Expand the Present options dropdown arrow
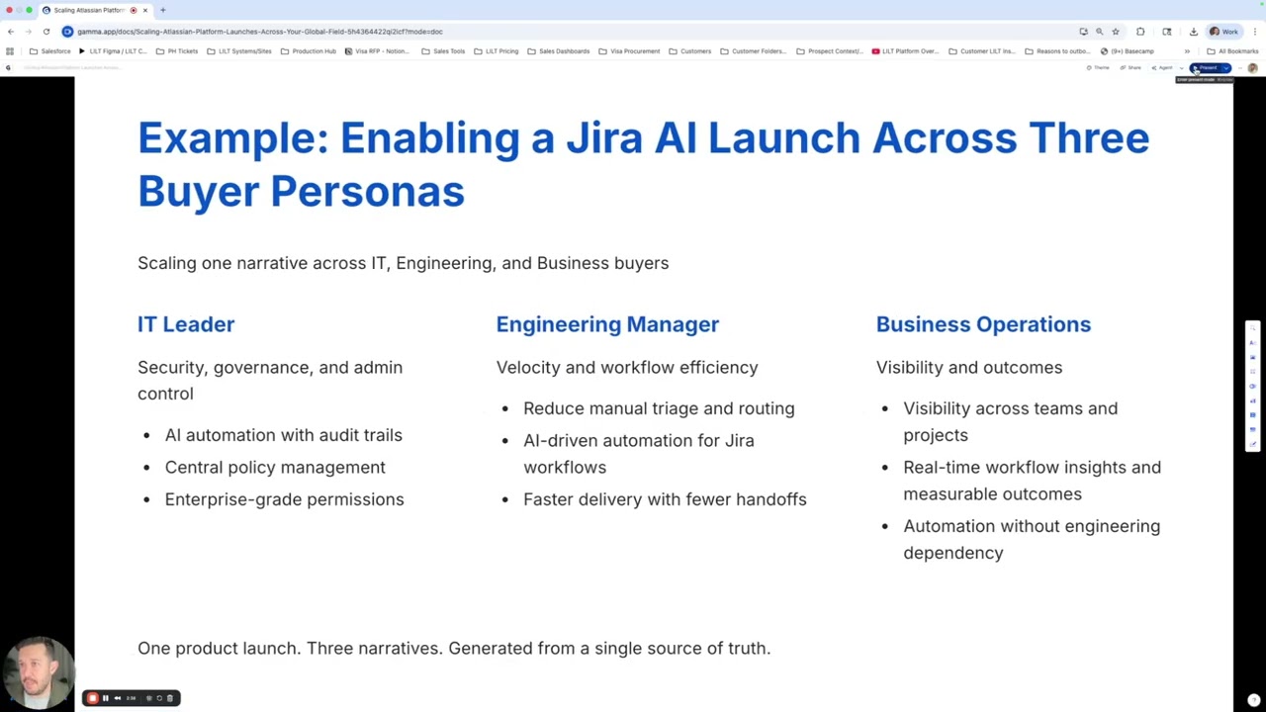This screenshot has width=1266, height=712. [1226, 68]
